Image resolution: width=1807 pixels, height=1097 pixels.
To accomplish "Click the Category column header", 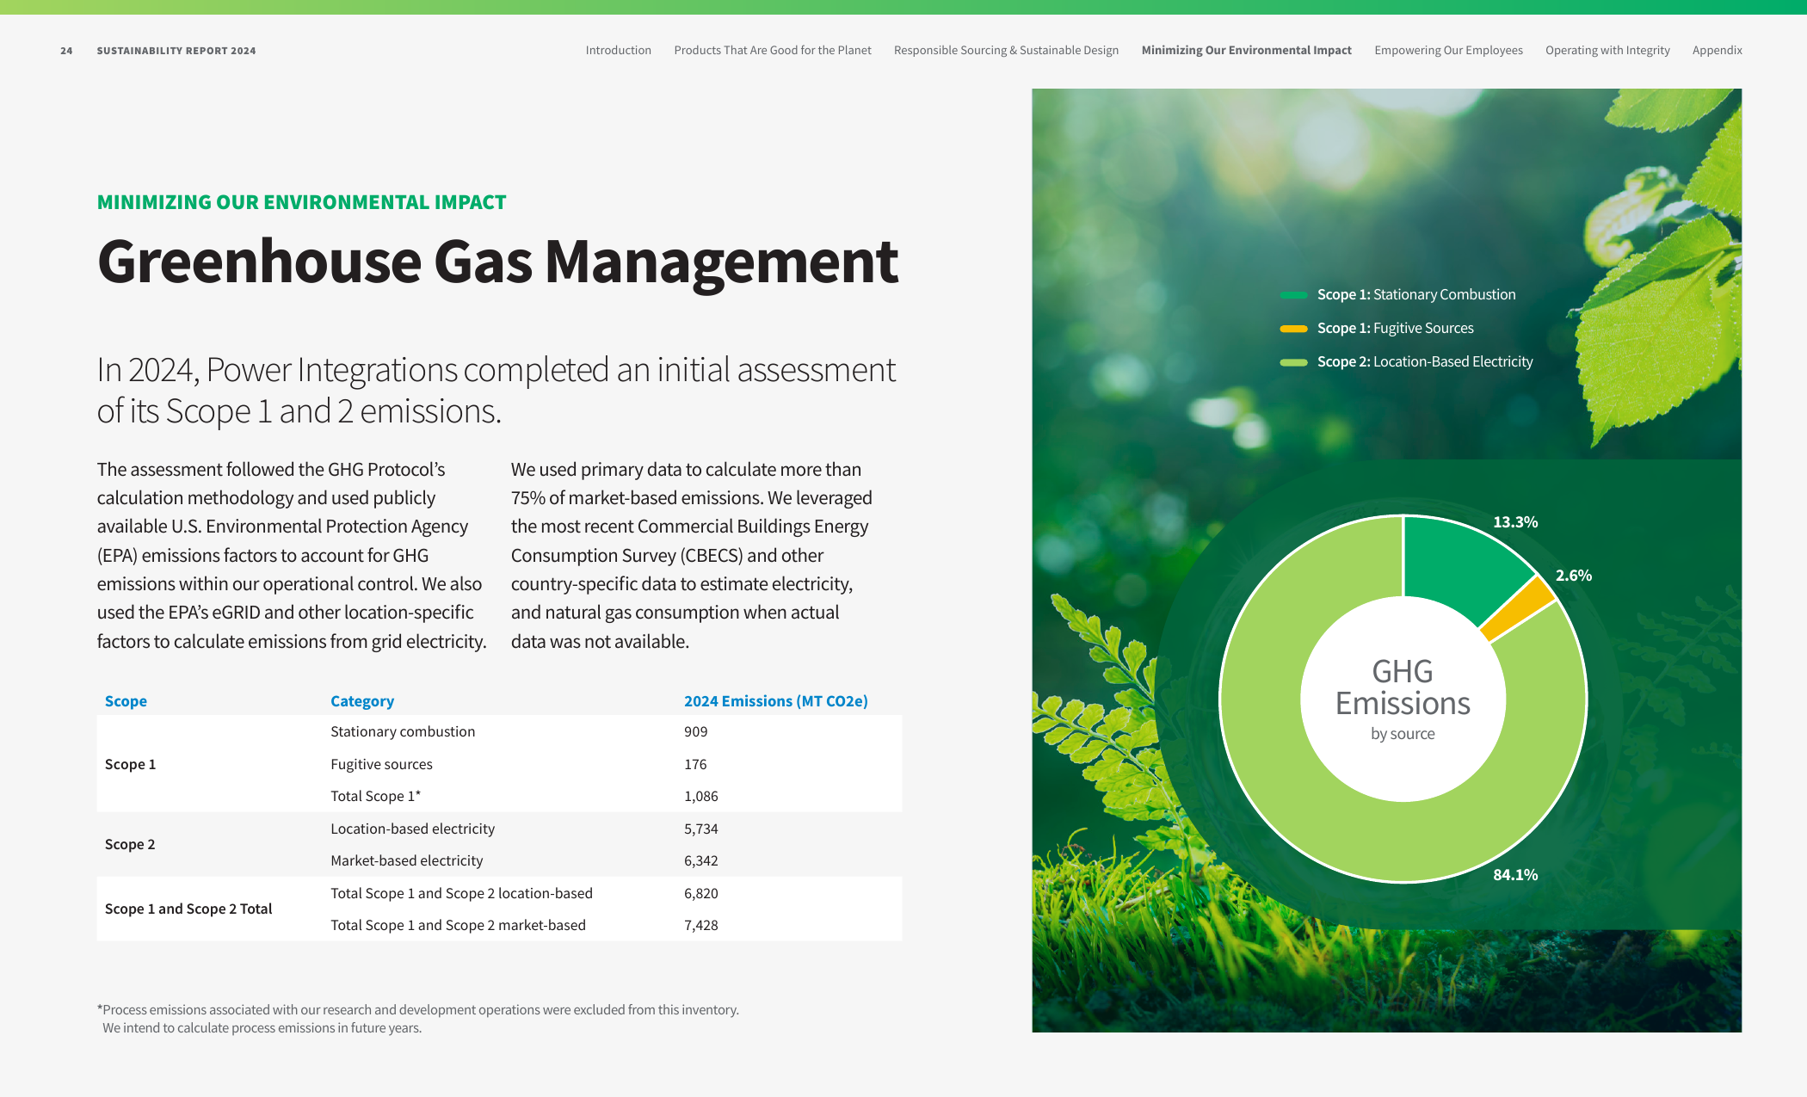I will 362,701.
